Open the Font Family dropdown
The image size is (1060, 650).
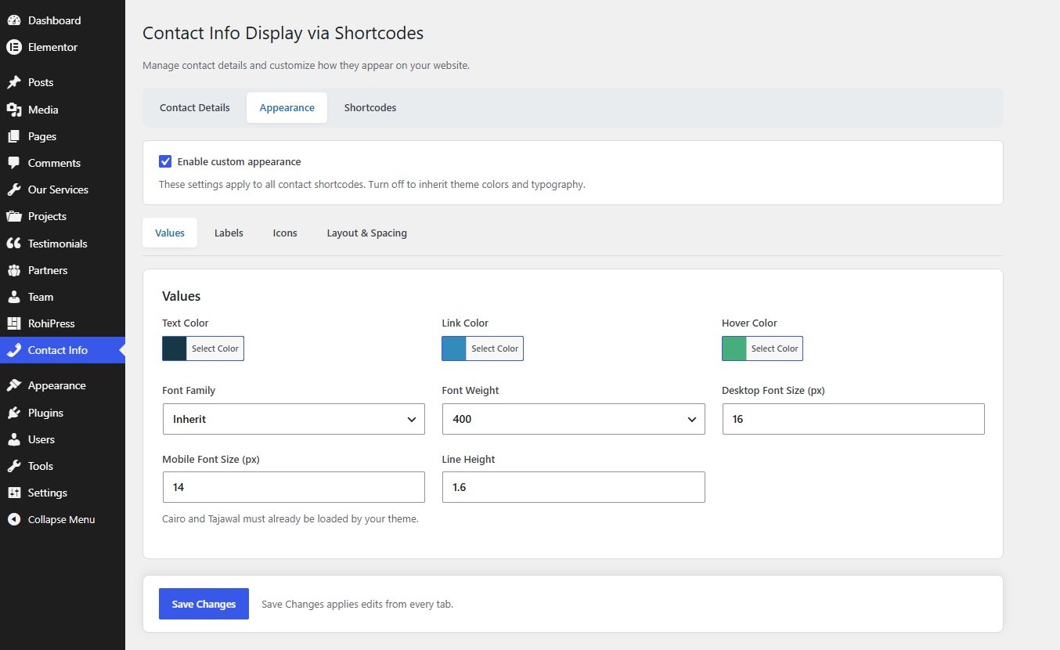click(294, 419)
